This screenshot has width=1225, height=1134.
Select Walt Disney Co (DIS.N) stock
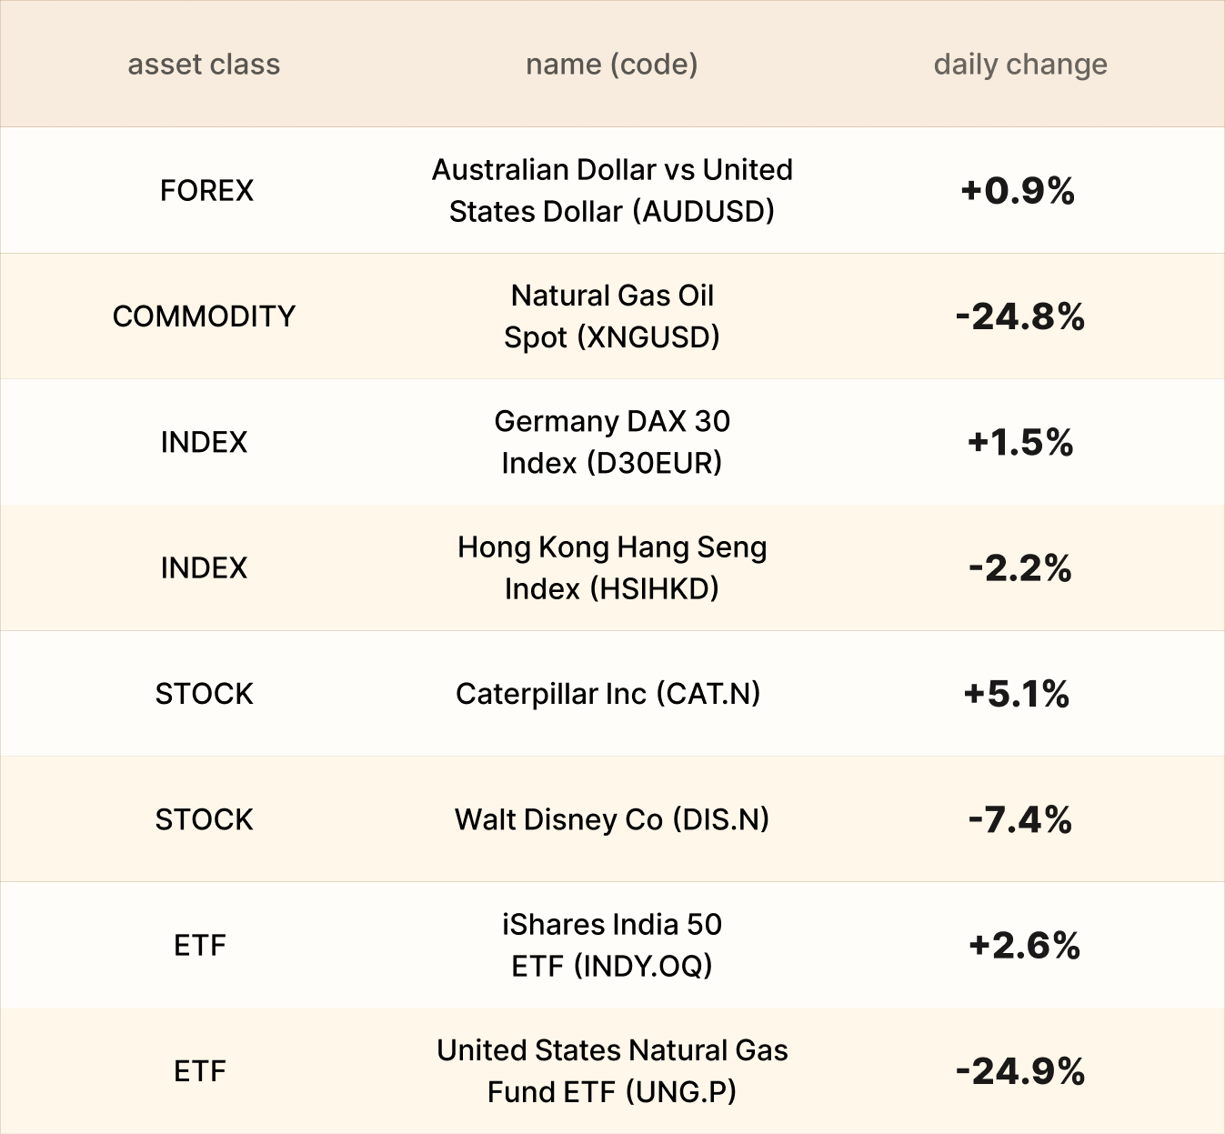(611, 819)
